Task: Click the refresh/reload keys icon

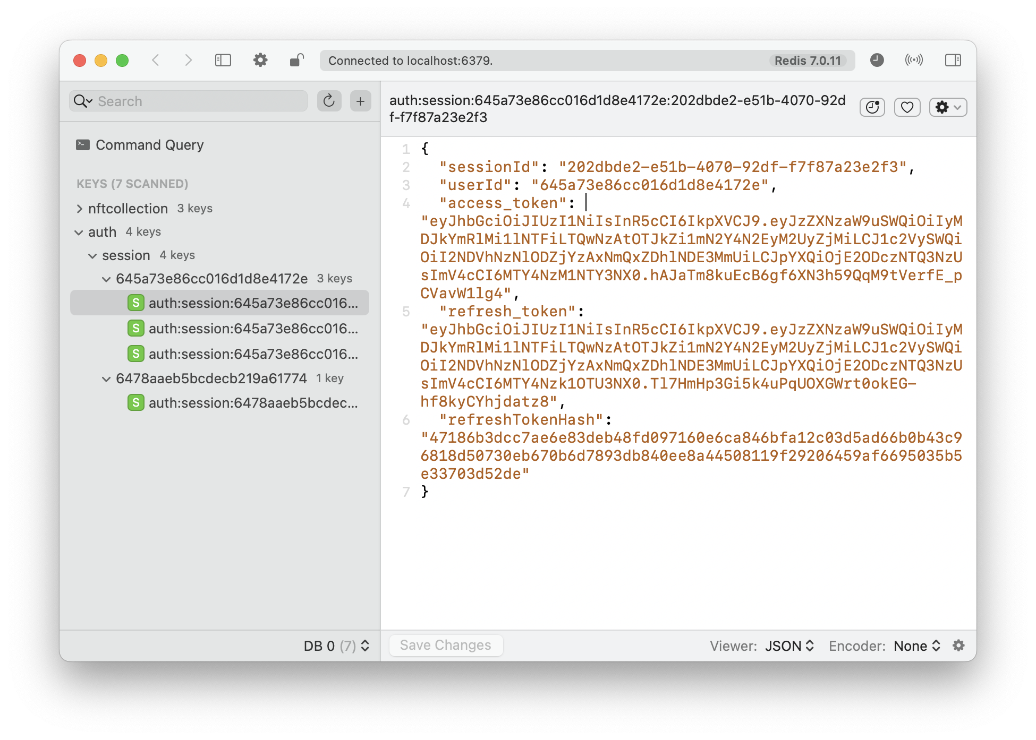Action: (x=329, y=100)
